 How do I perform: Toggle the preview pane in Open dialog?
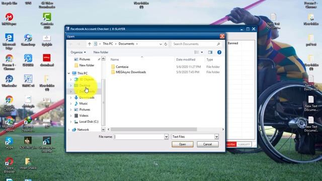click(x=210, y=52)
